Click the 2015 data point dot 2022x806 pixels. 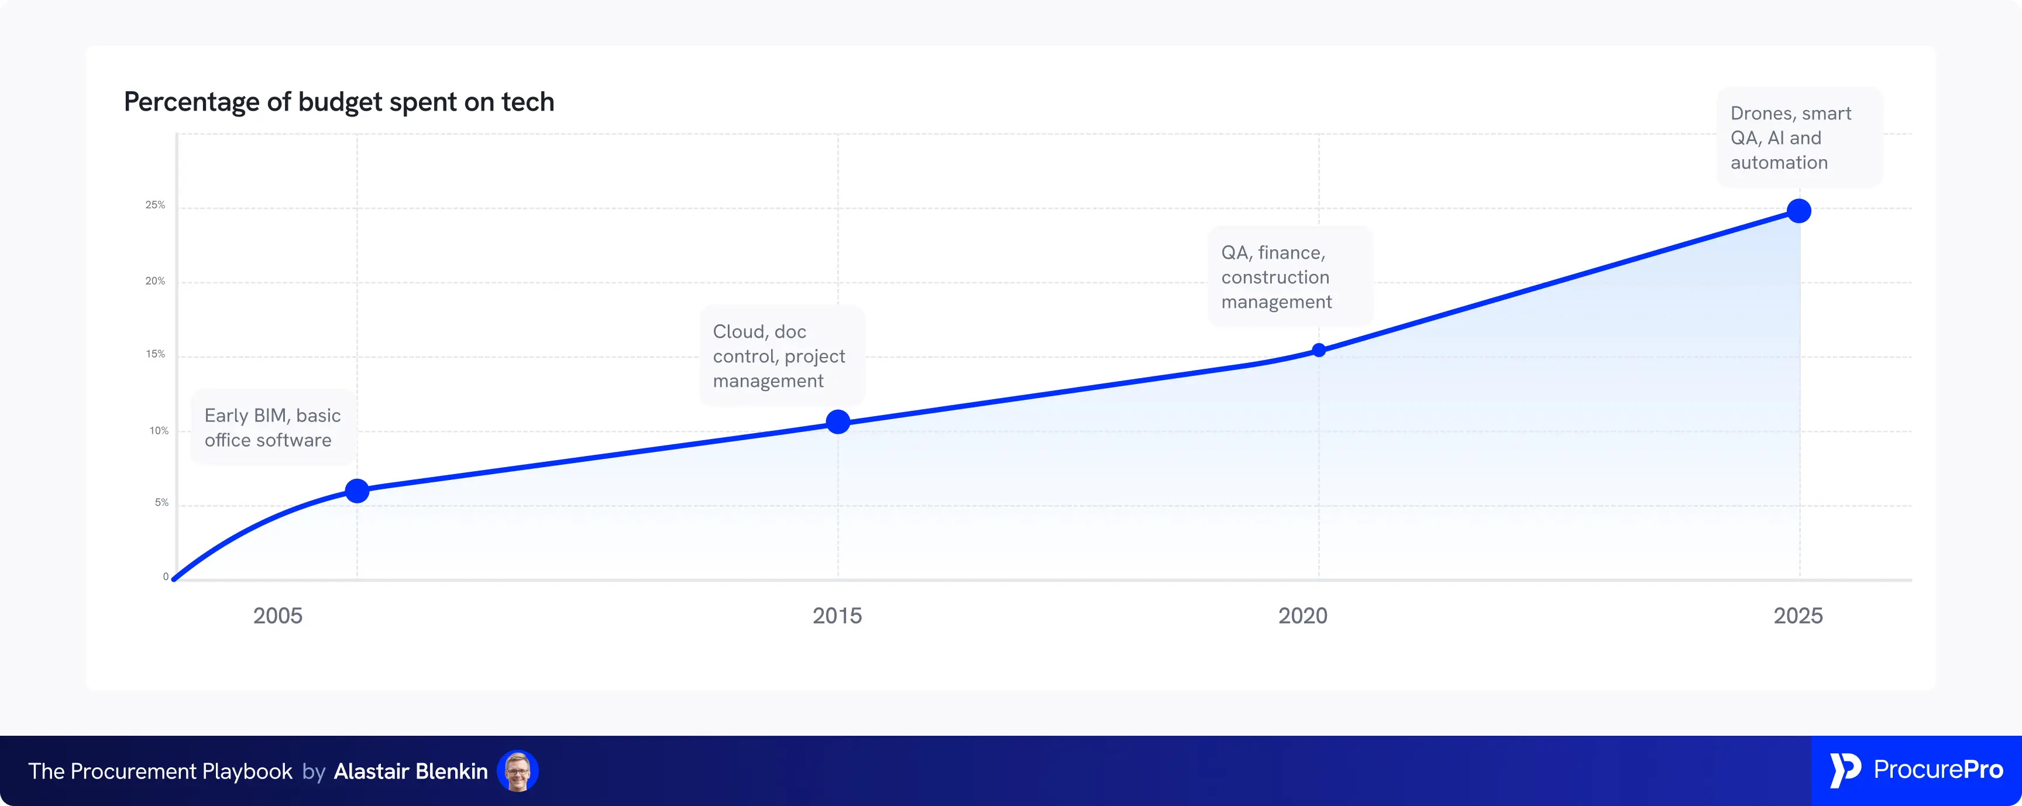tap(838, 422)
